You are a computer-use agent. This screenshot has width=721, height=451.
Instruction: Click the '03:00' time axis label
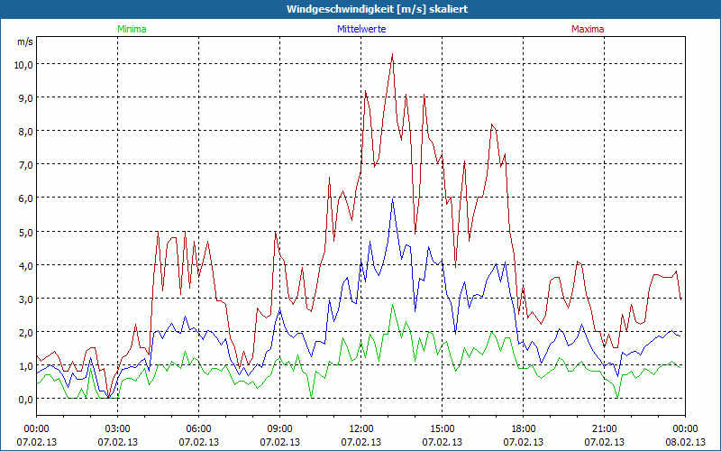(x=118, y=429)
